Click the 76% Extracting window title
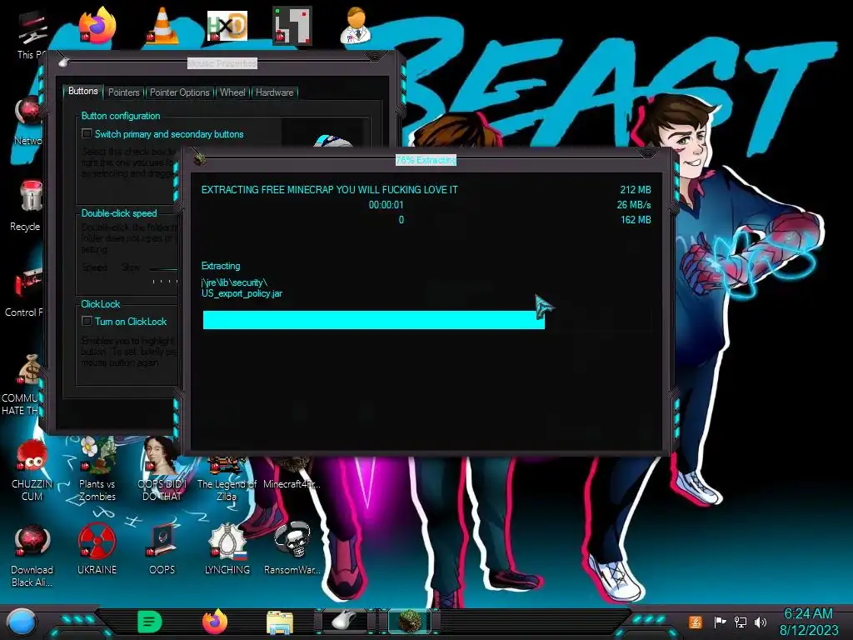 (x=426, y=160)
